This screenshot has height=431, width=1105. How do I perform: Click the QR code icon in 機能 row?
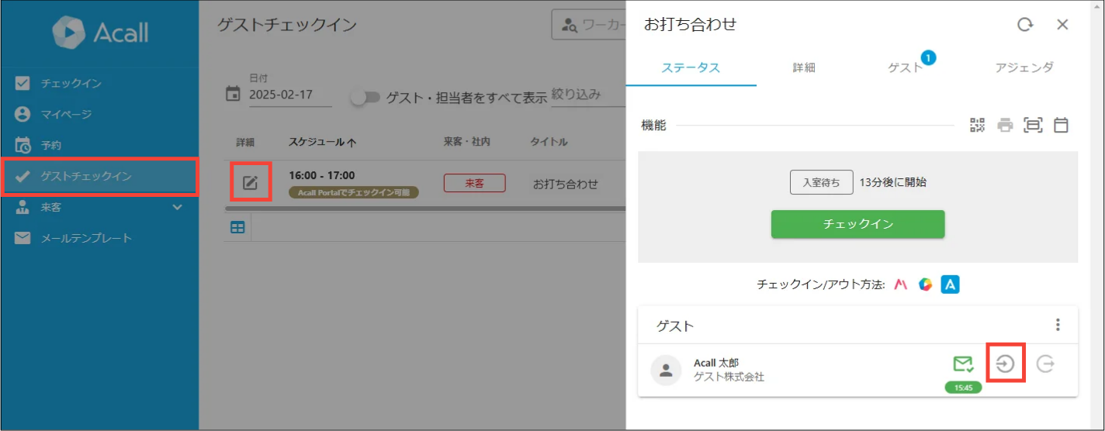[x=977, y=125]
